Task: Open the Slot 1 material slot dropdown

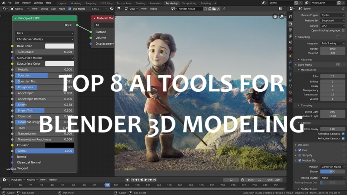Action: (99, 9)
